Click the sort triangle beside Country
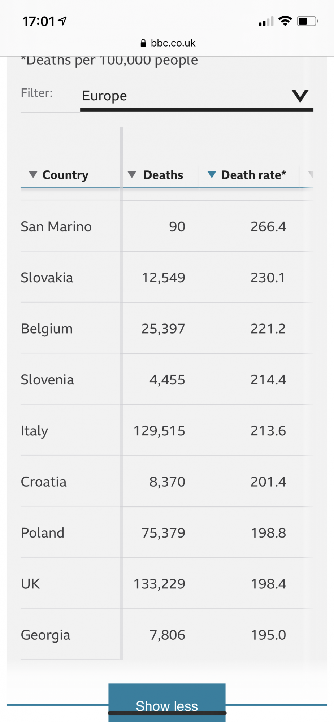Screen dimensions: 334x722 coord(33,175)
